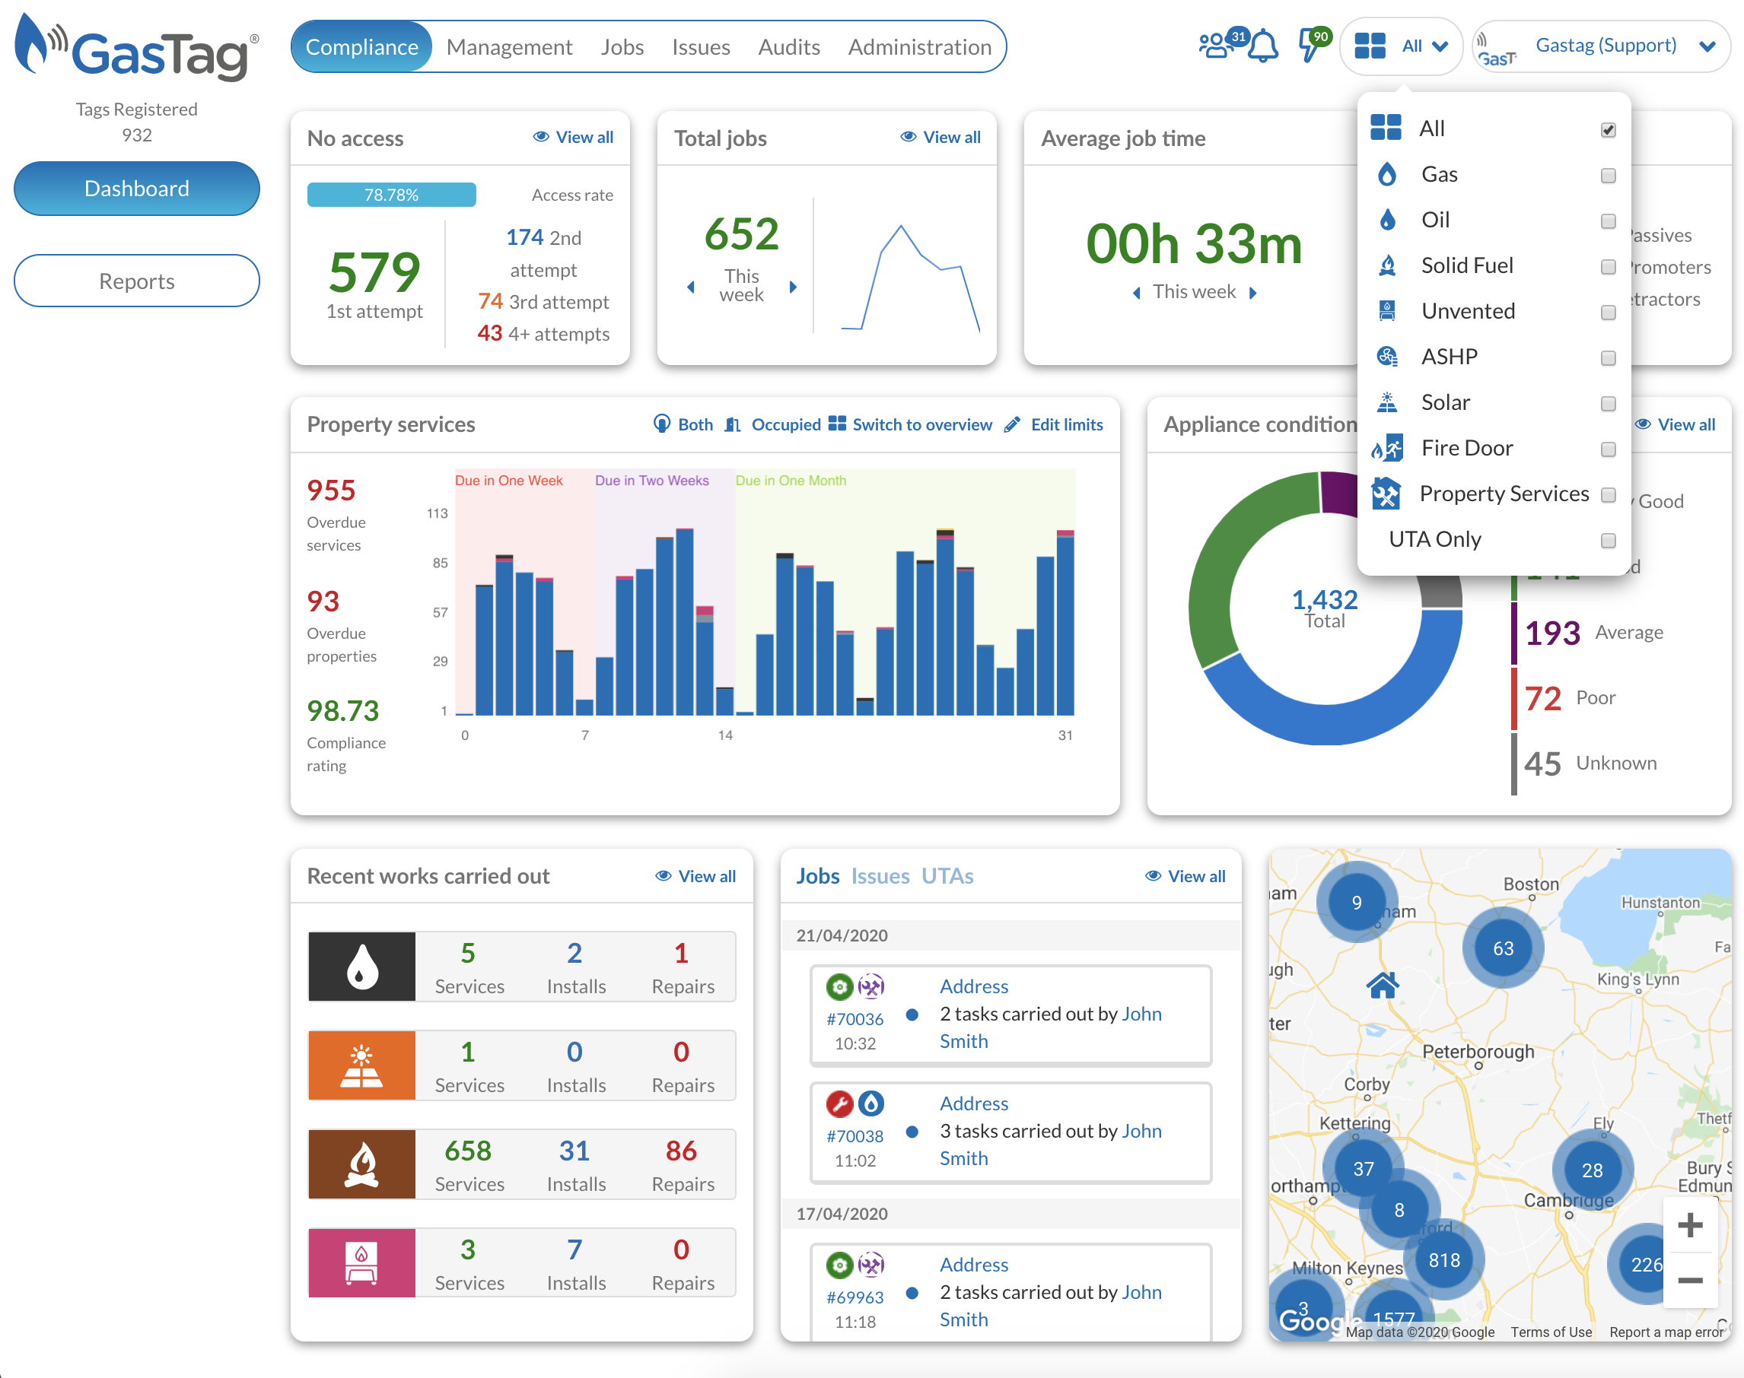Image resolution: width=1744 pixels, height=1378 pixels.
Task: Click the Dashboard button
Action: tap(137, 188)
